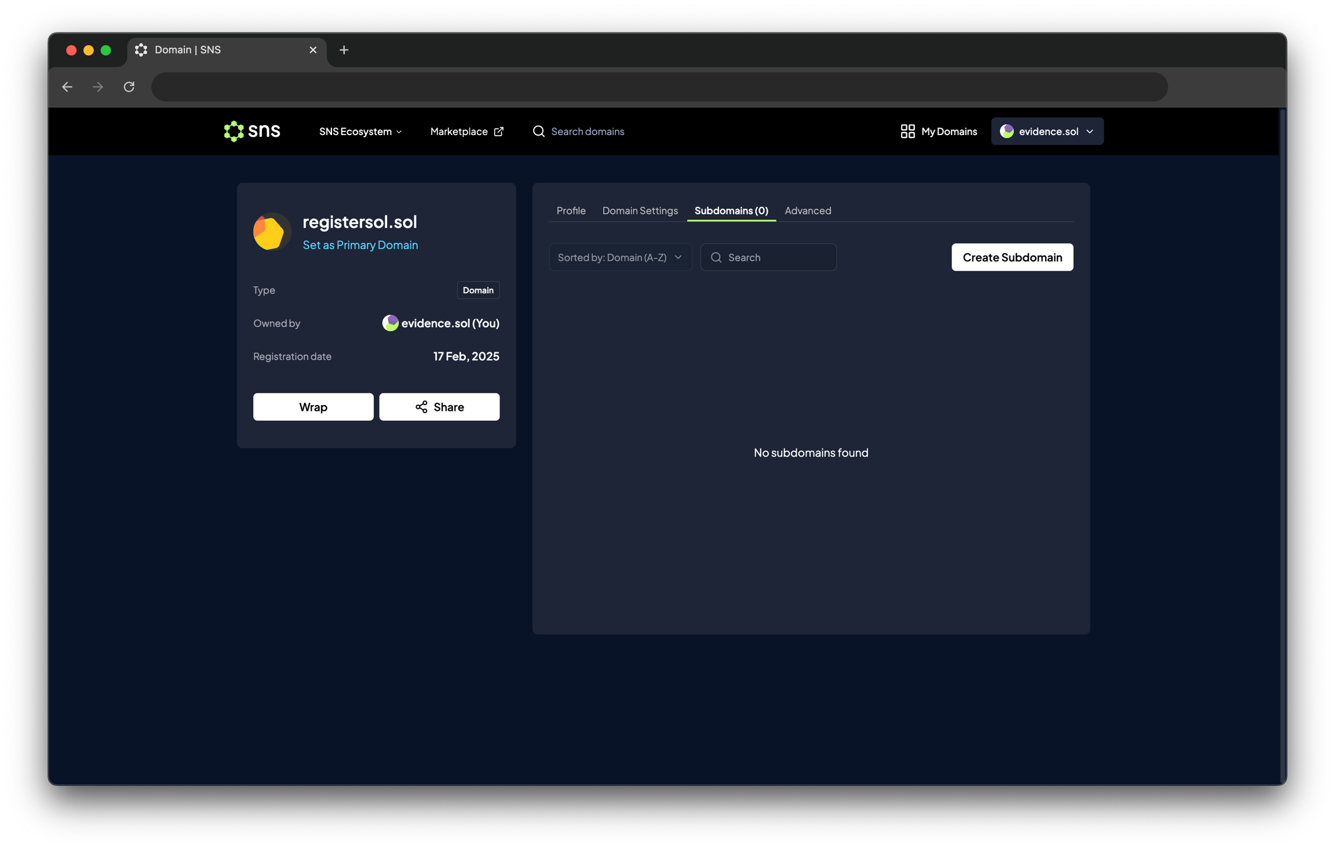This screenshot has width=1335, height=849.
Task: Click the browser back arrow
Action: tap(67, 87)
